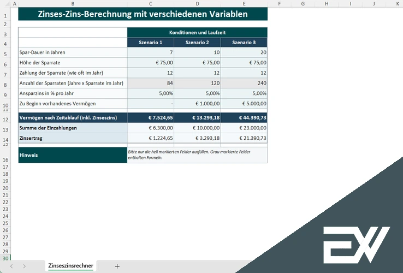This screenshot has height=273, width=403.
Task: Select column C header
Action: pyautogui.click(x=151, y=4)
